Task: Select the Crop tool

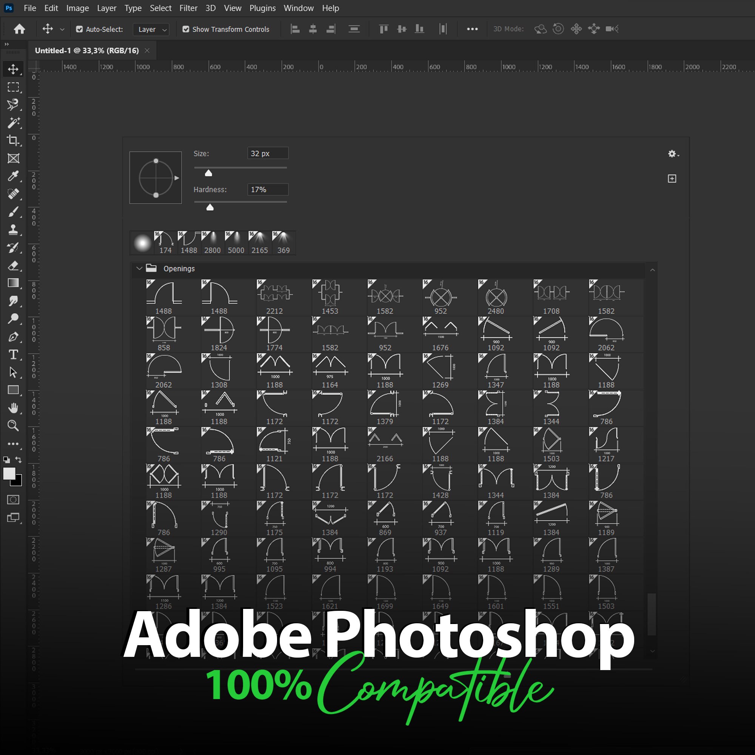Action: [13, 140]
